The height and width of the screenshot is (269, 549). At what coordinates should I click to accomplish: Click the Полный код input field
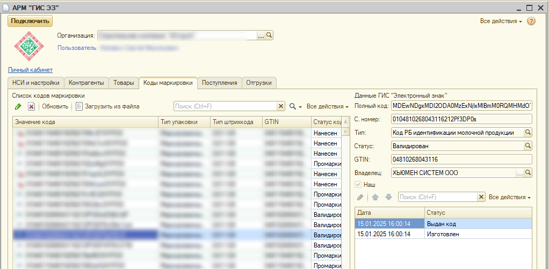[x=461, y=105]
